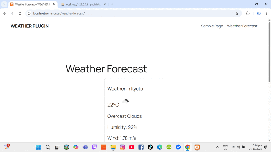
Task: Show hidden system tray icons
Action: [217, 147]
